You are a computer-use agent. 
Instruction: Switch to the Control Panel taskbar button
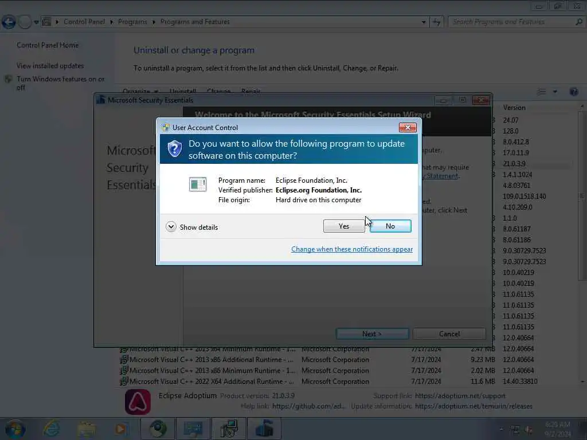[x=193, y=429]
